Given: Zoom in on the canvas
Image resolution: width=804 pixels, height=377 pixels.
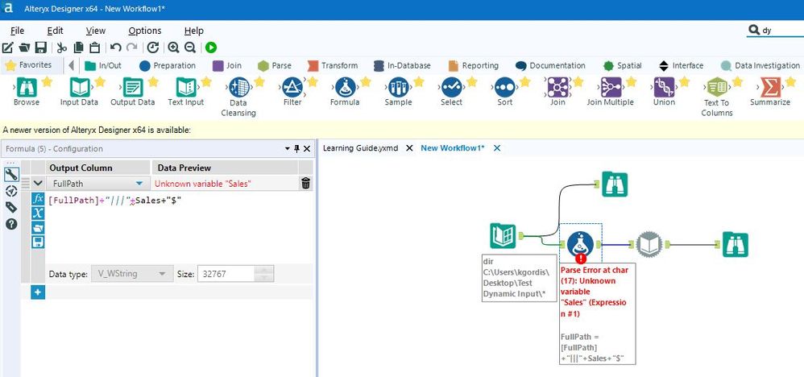Looking at the screenshot, I should point(173,48).
